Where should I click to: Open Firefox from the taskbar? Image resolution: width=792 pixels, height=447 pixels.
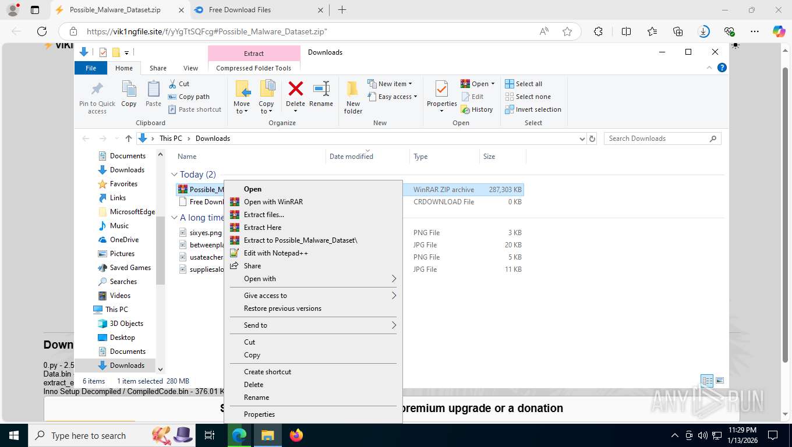pos(296,435)
